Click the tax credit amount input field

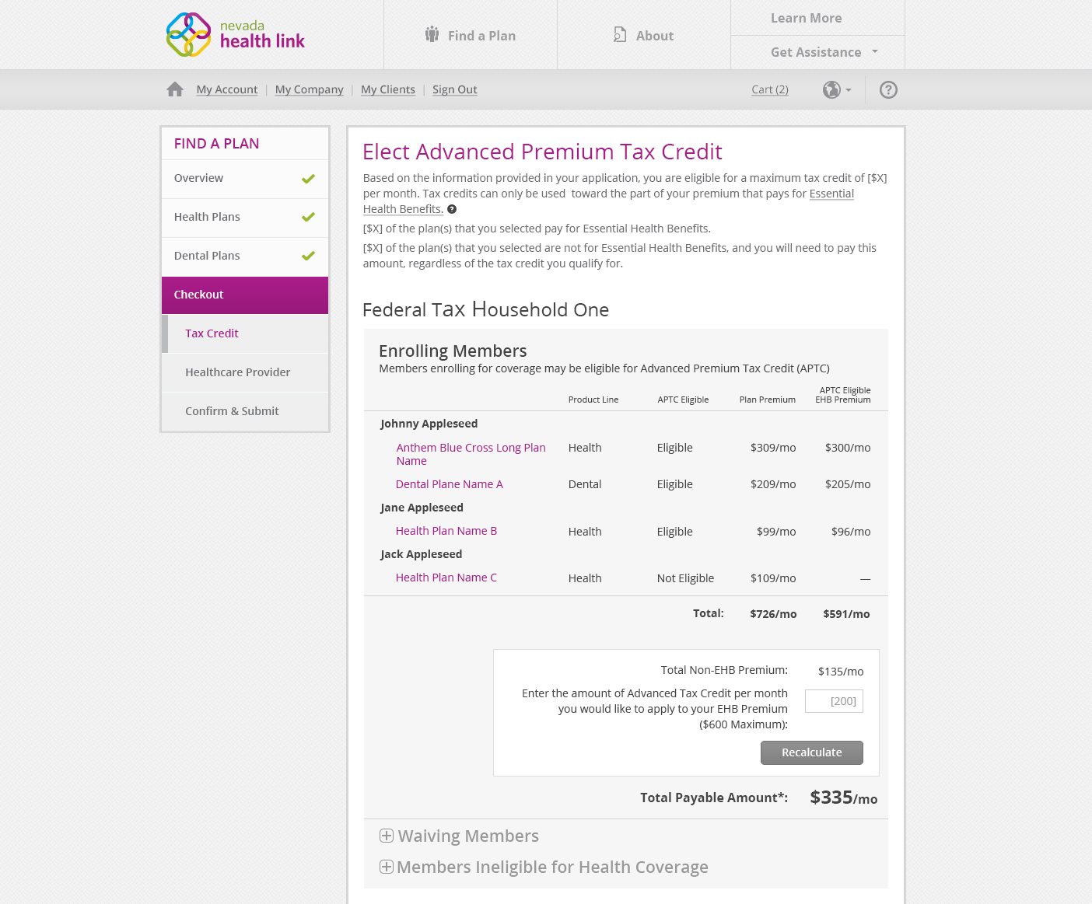click(x=834, y=701)
